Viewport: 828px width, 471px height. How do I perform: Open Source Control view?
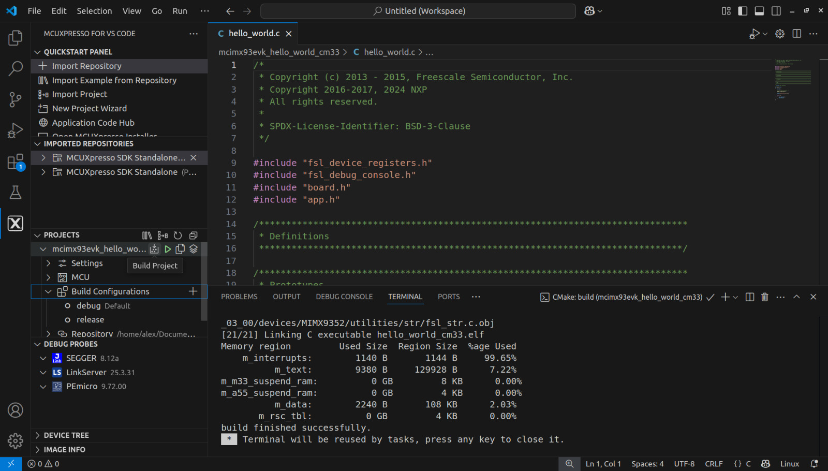(15, 99)
